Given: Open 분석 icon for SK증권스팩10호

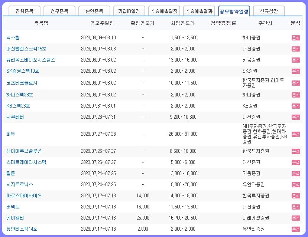Looking at the screenshot, I should pos(296,71).
